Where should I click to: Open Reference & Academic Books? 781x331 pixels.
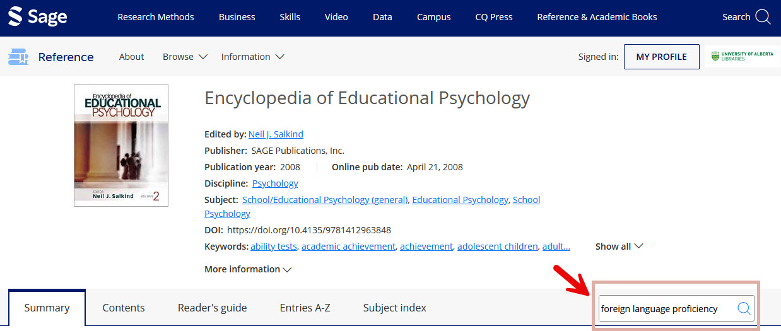pyautogui.click(x=597, y=17)
